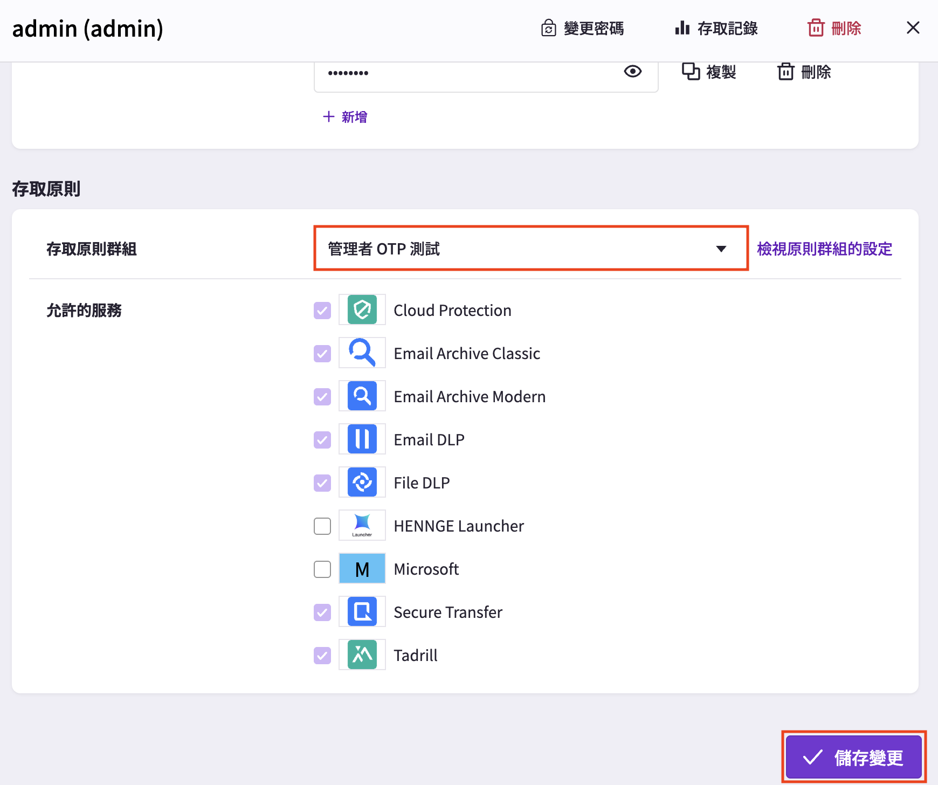Click the Email Archive Modern label
This screenshot has width=938, height=785.
pyautogui.click(x=470, y=396)
